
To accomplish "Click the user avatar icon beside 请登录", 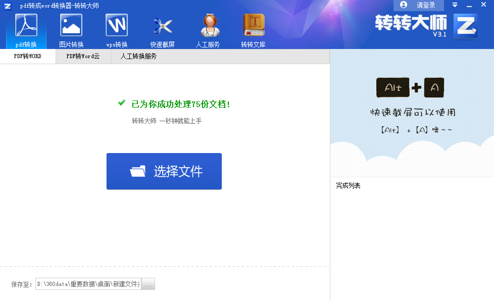I will click(403, 5).
